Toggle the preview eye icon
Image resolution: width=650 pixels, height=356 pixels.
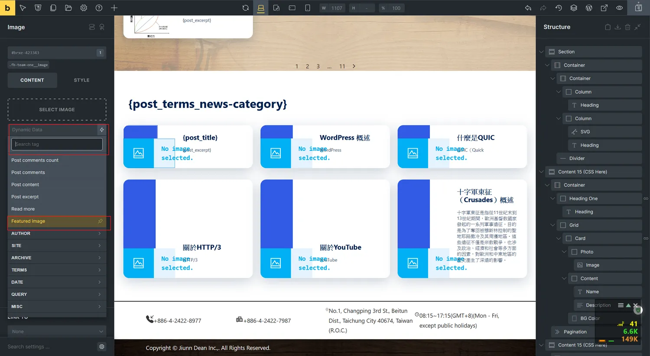(619, 8)
